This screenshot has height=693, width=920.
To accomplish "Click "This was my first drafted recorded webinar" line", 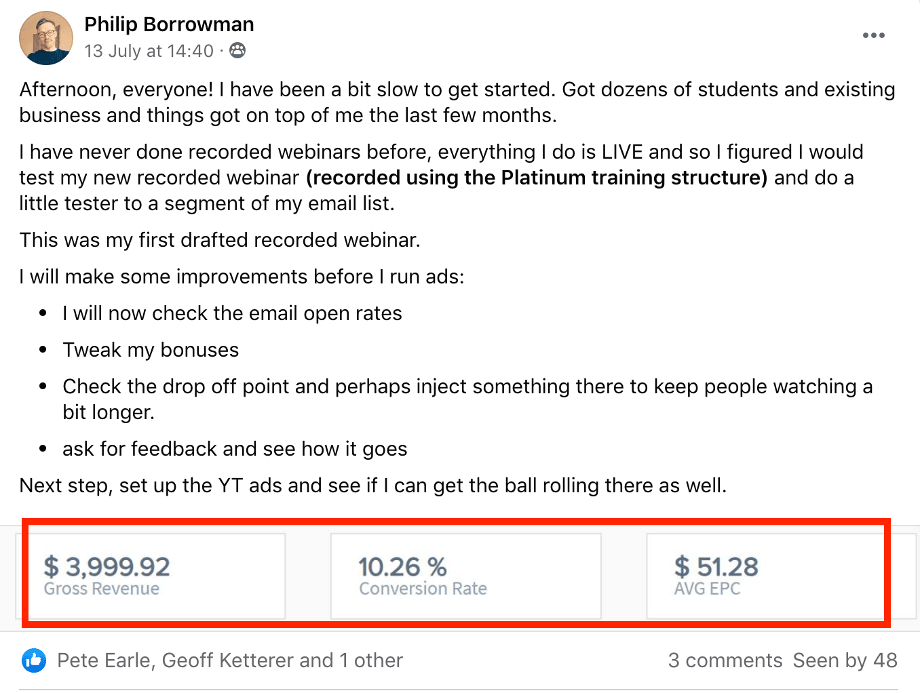I will click(x=220, y=240).
